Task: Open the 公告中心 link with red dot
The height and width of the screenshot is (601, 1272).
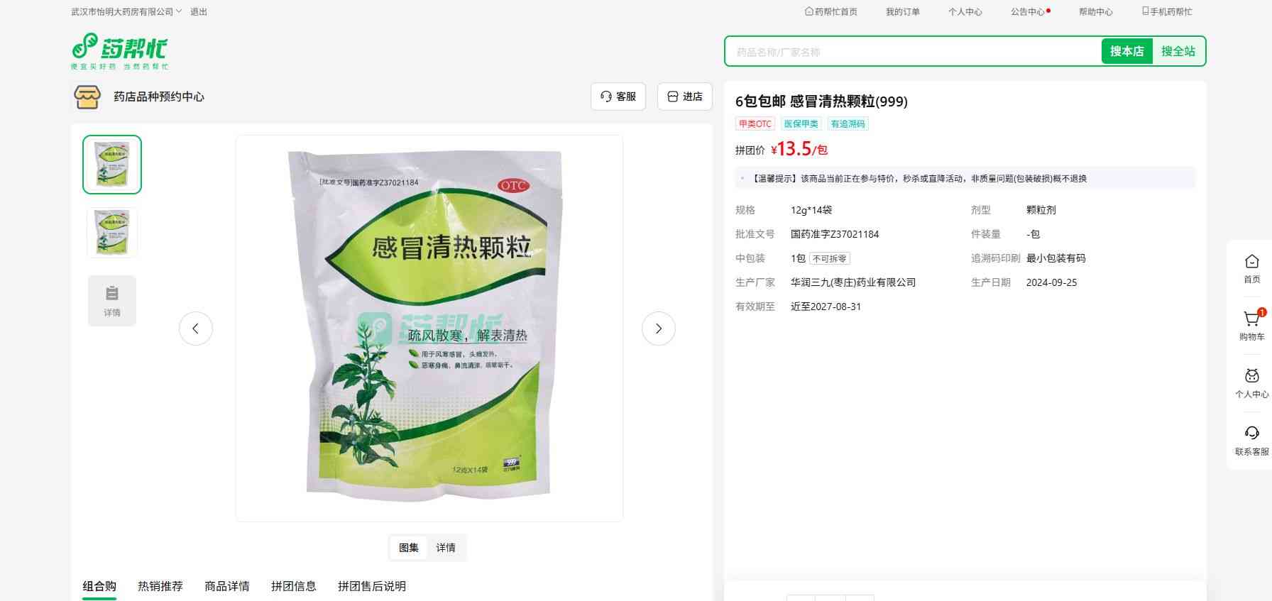Action: pos(1030,11)
